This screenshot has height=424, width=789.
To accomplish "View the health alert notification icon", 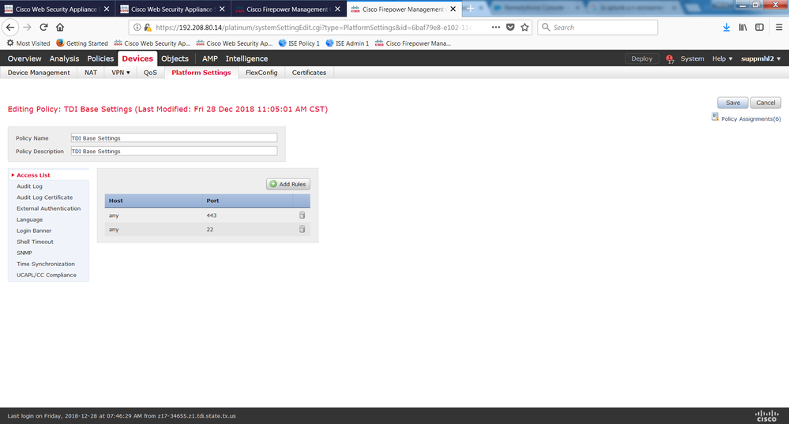I will click(670, 59).
